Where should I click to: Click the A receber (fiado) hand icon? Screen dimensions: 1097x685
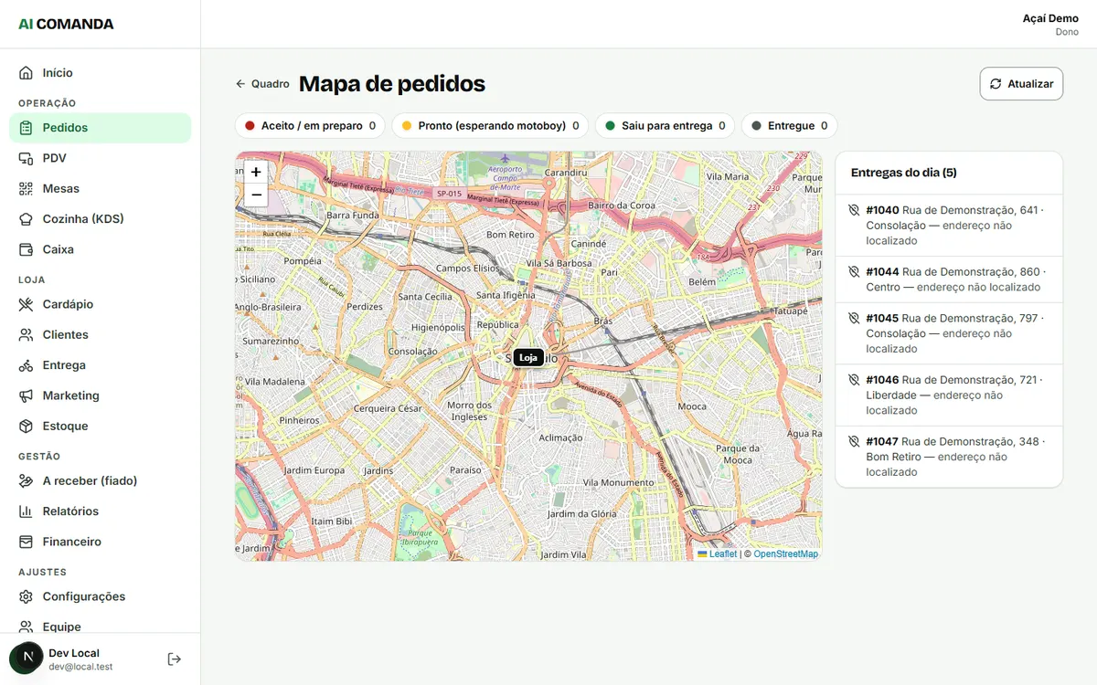(26, 480)
